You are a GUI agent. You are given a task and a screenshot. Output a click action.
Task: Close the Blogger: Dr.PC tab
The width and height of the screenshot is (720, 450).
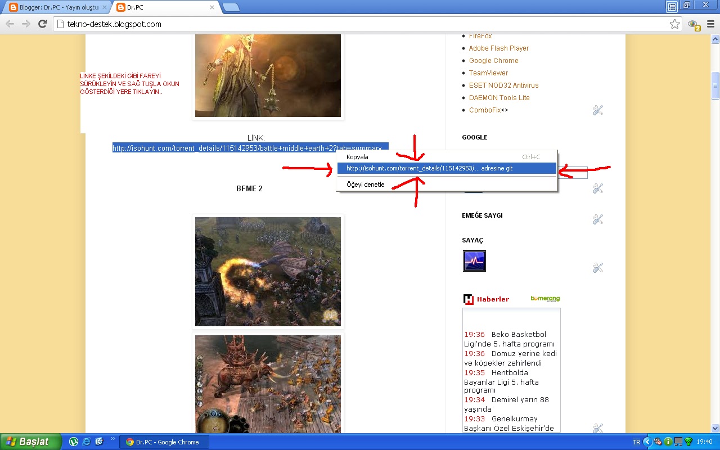[x=105, y=7]
